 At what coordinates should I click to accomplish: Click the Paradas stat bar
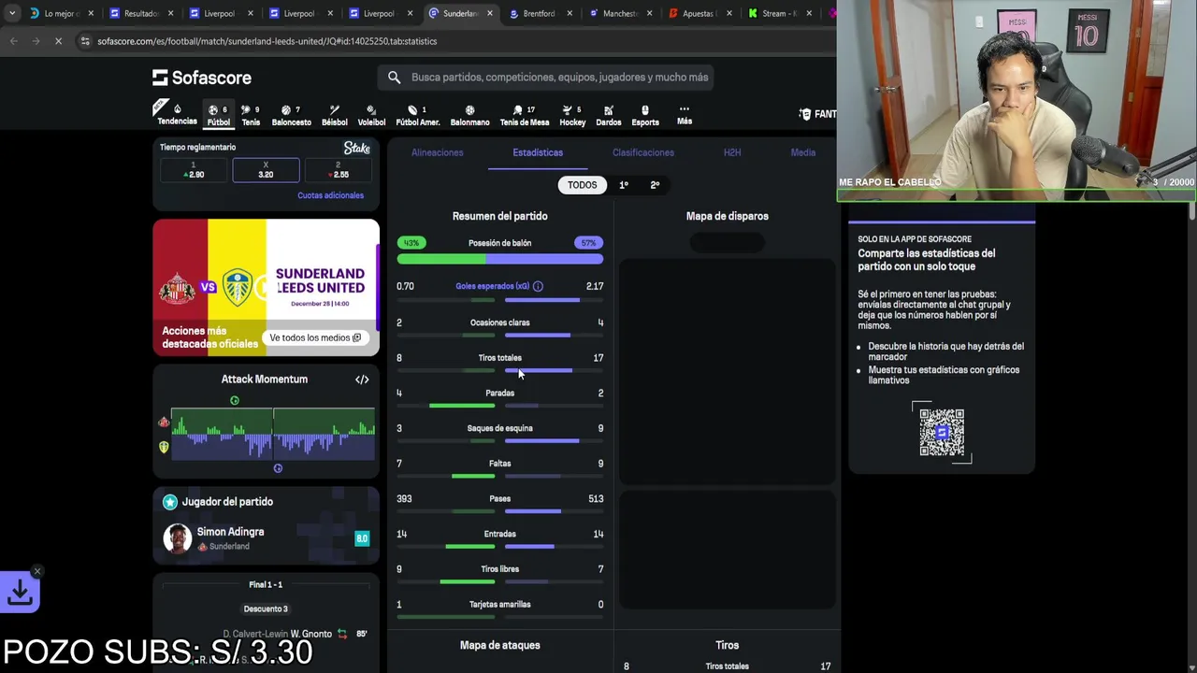(499, 406)
